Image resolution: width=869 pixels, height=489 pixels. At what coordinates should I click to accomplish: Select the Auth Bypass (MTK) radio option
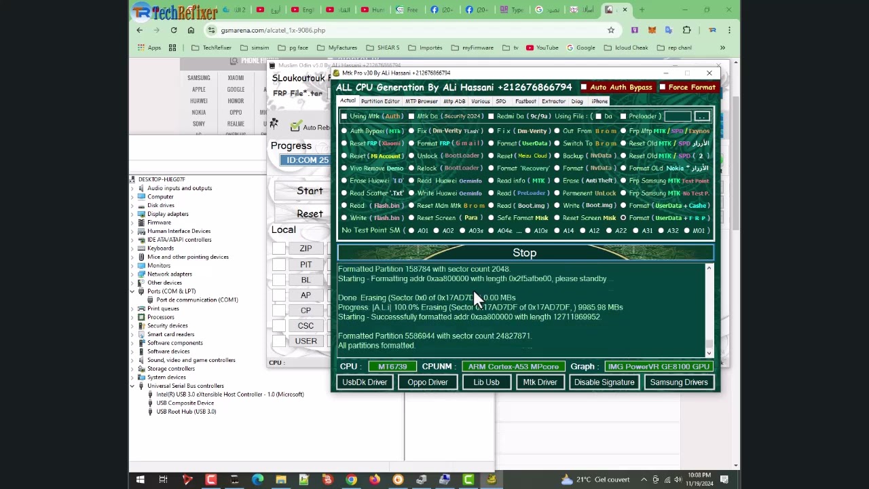tap(344, 131)
